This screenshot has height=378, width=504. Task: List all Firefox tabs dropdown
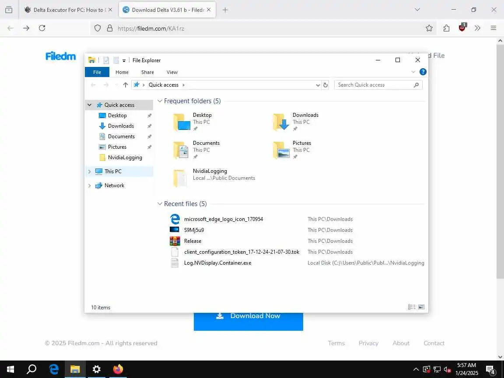coord(417,10)
